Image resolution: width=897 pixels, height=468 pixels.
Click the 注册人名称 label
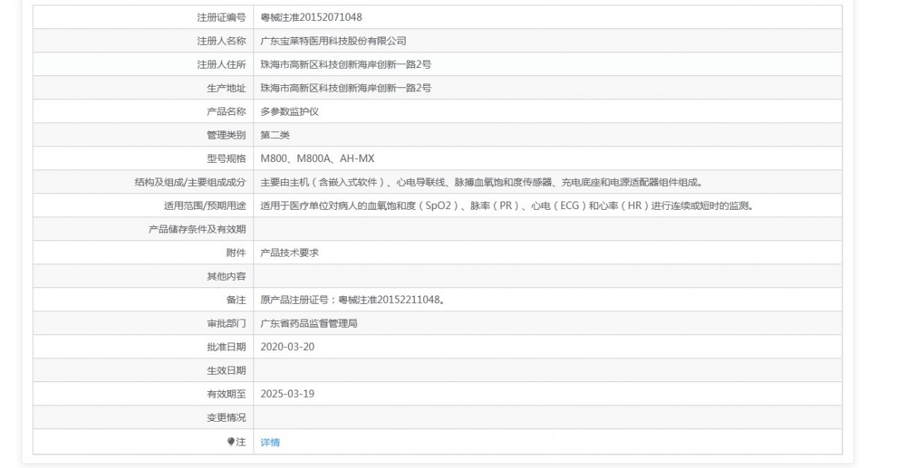tap(221, 41)
